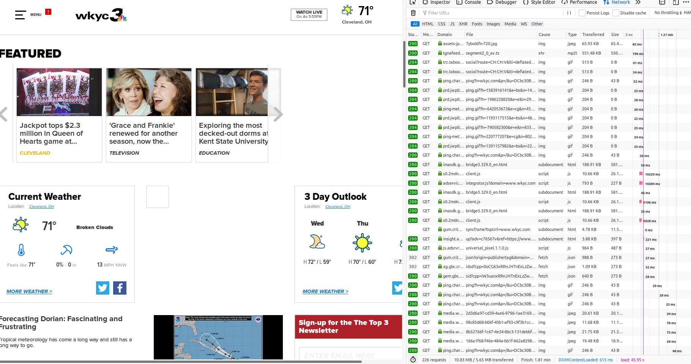Viewport: 691px width, 364px height.
Task: Click the sun weather icon in page header
Action: click(x=347, y=10)
